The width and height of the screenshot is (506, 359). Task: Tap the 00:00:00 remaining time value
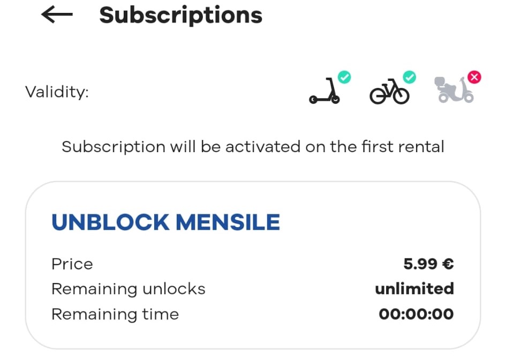pyautogui.click(x=416, y=314)
